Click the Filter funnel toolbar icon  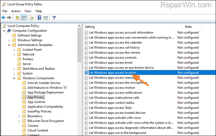click(54, 18)
